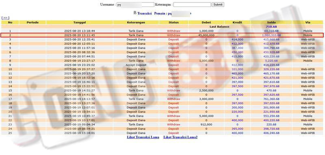This screenshot has height=155, width=325.
Task: Open Lihat Transaksi Lama link
Action: click(143, 137)
